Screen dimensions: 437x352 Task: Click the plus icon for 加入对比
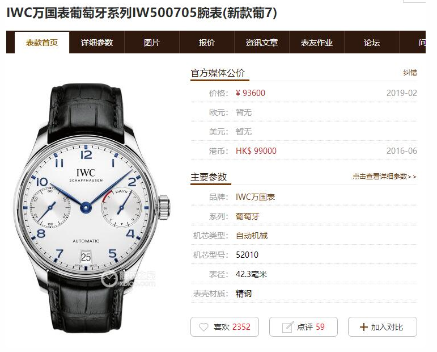click(364, 327)
